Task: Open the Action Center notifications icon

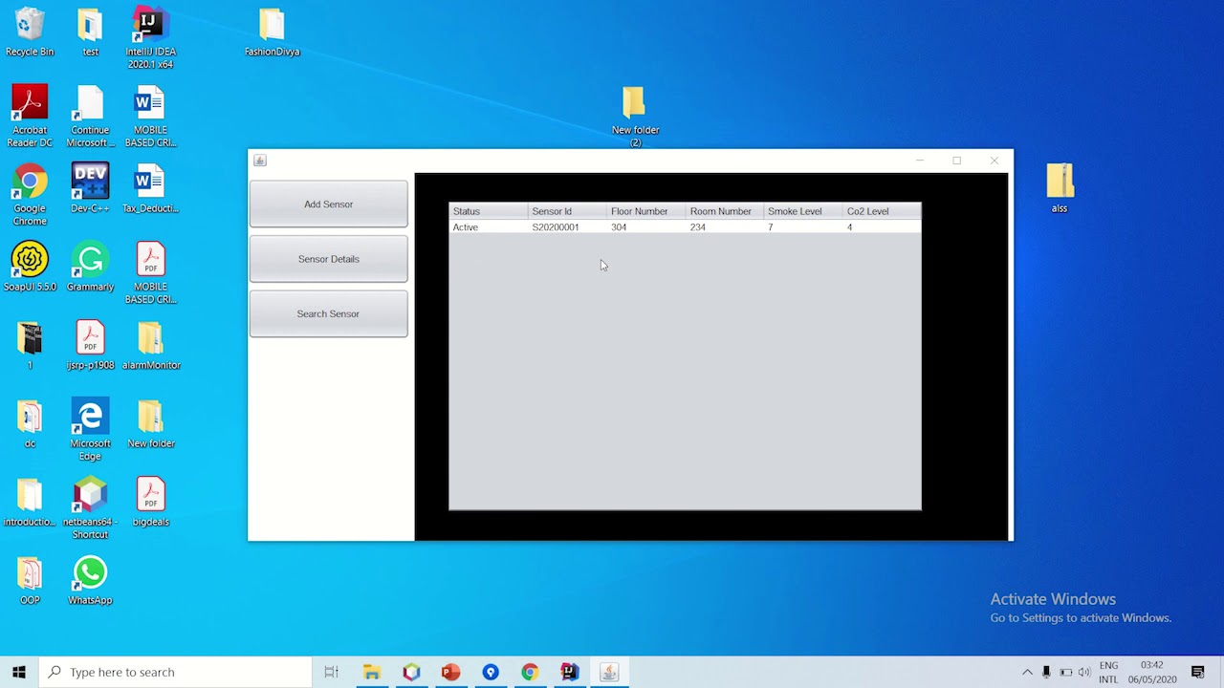Action: (x=1198, y=672)
